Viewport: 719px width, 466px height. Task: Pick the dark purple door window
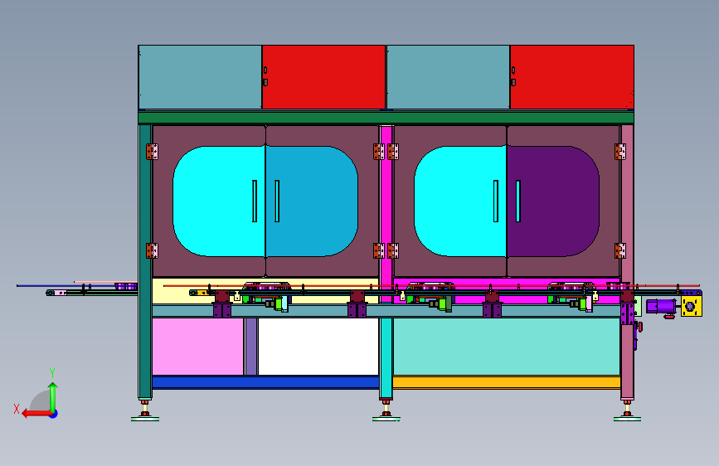[553, 201]
